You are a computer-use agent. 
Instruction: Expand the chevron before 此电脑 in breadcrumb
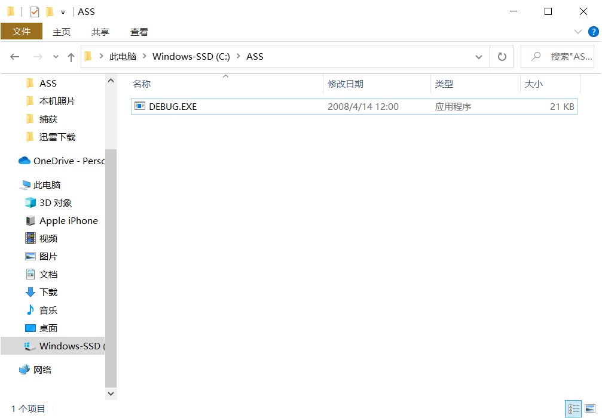point(102,56)
